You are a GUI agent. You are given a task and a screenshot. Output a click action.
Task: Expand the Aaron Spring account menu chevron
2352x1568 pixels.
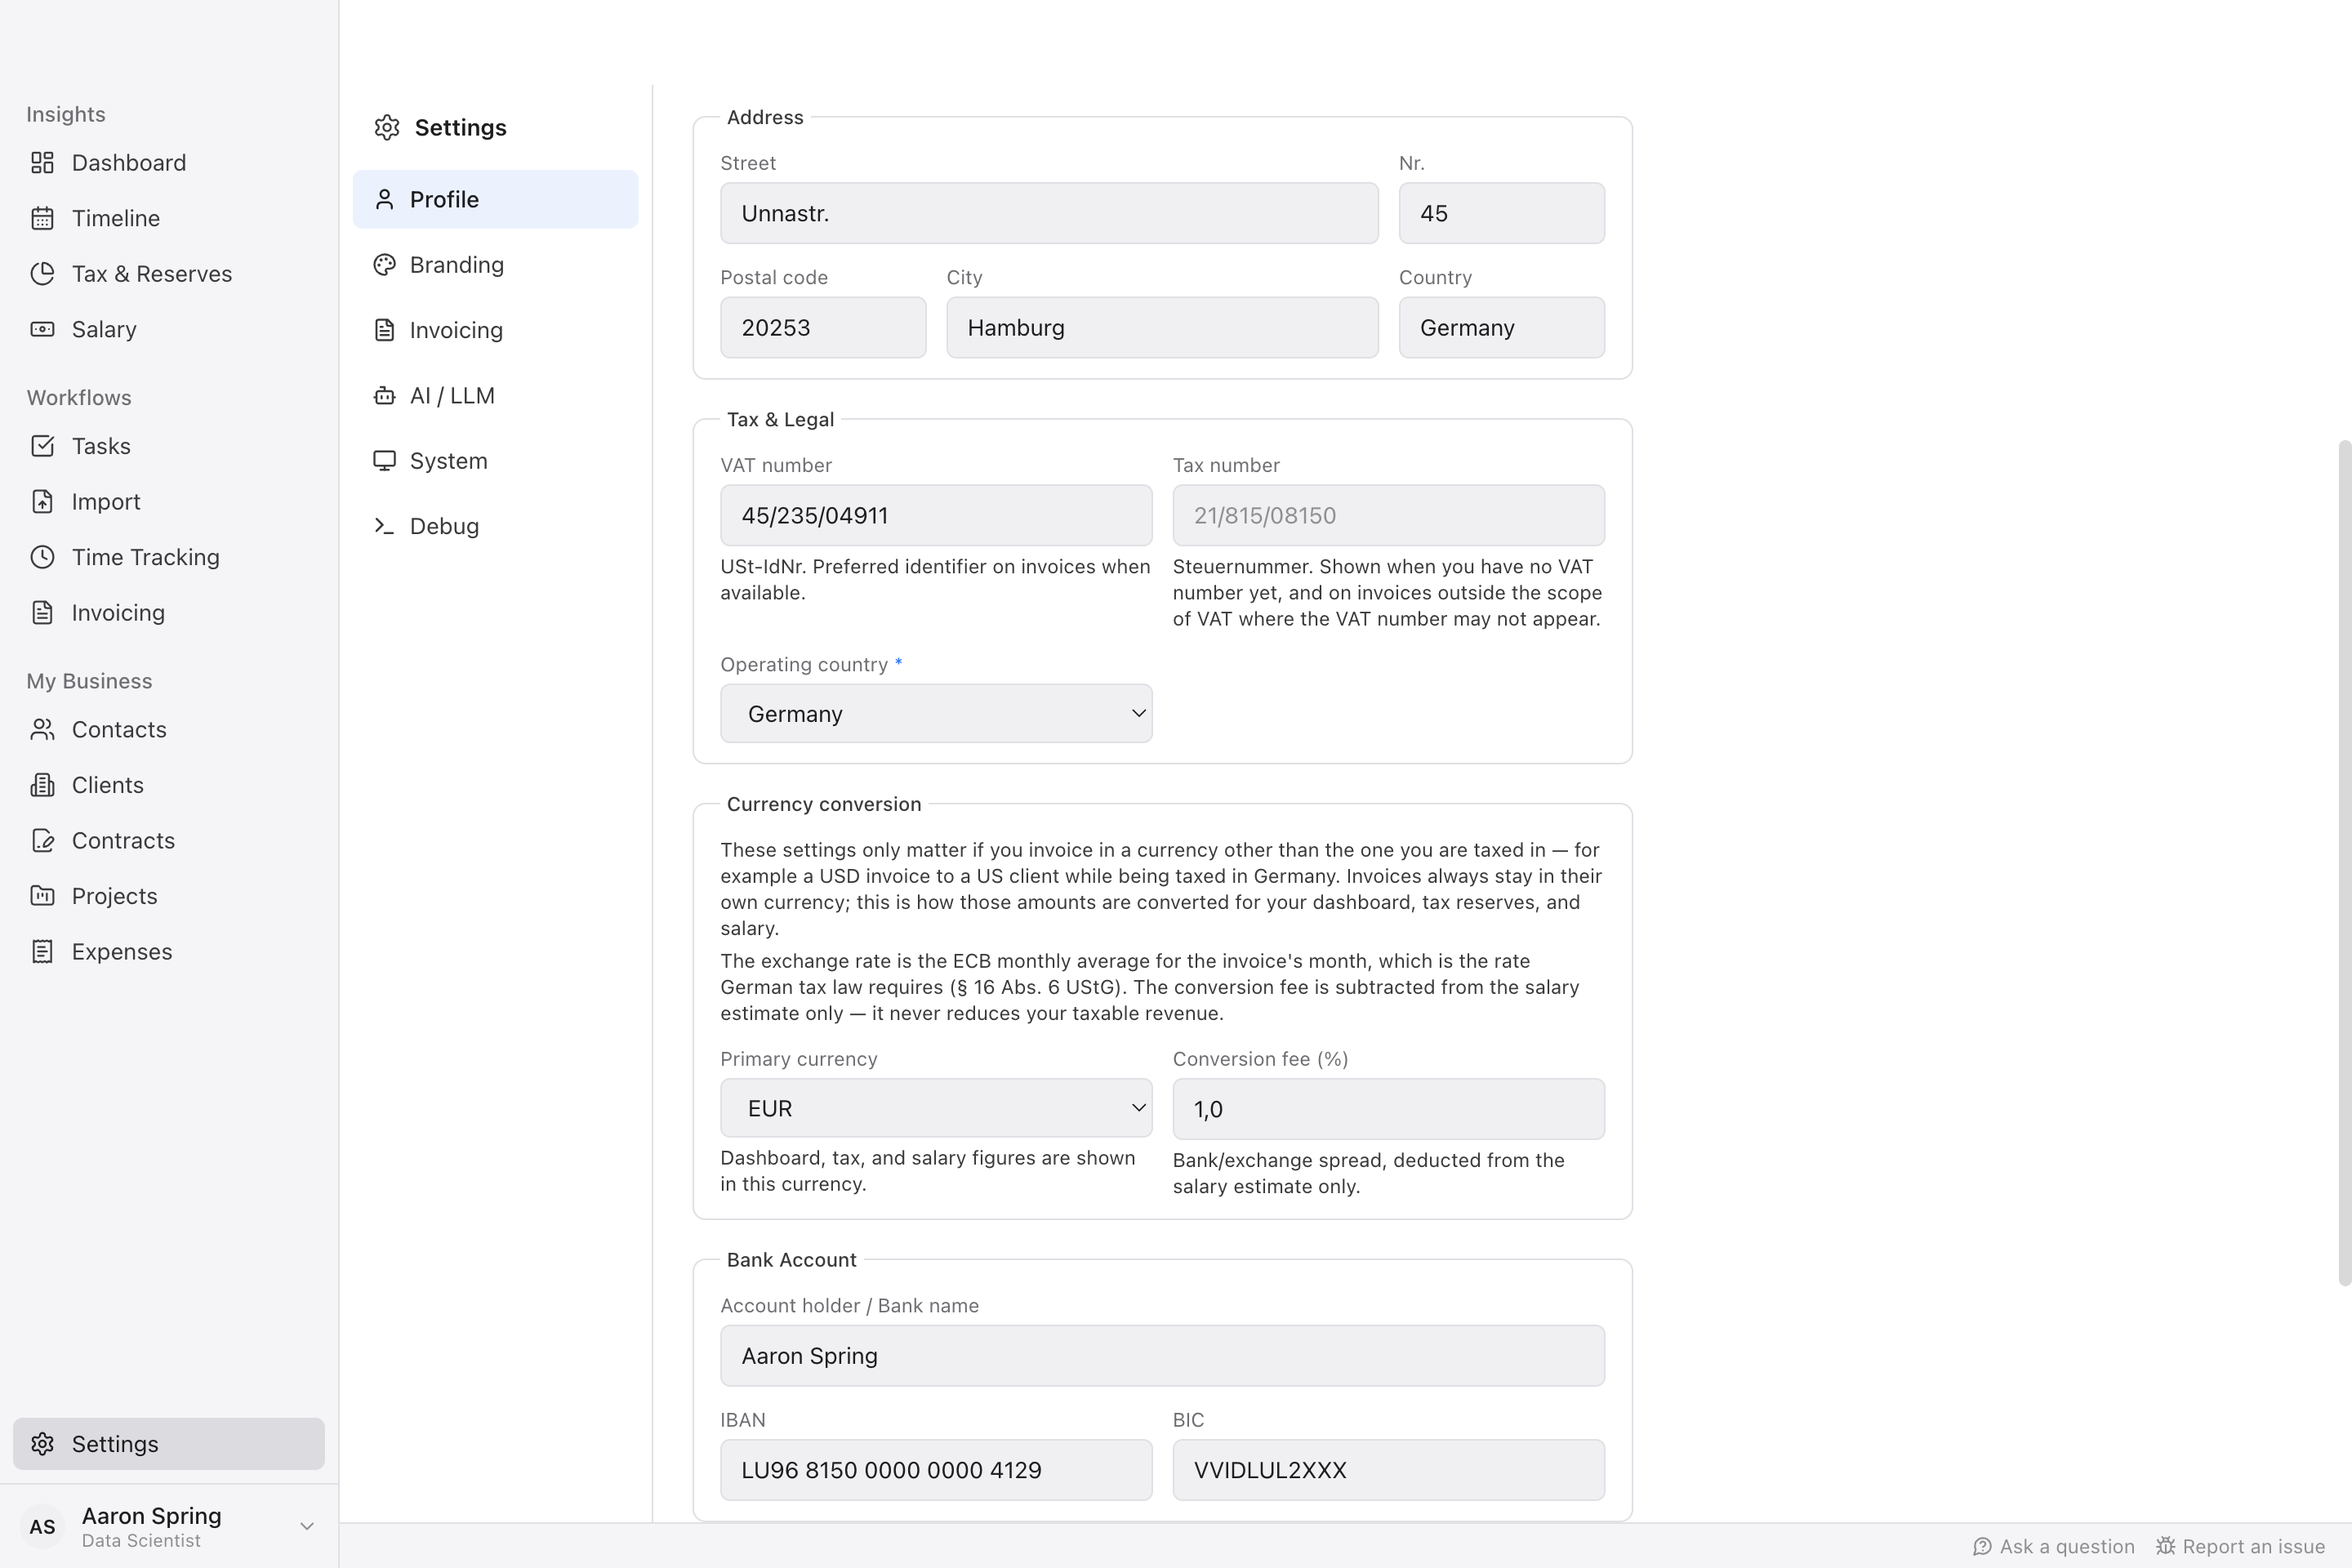coord(307,1526)
